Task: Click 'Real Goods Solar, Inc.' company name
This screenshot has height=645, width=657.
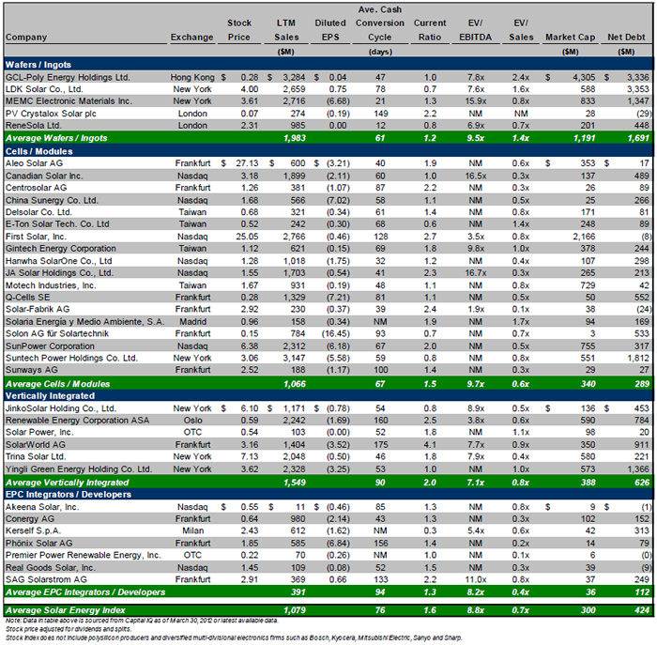Action: (x=51, y=568)
